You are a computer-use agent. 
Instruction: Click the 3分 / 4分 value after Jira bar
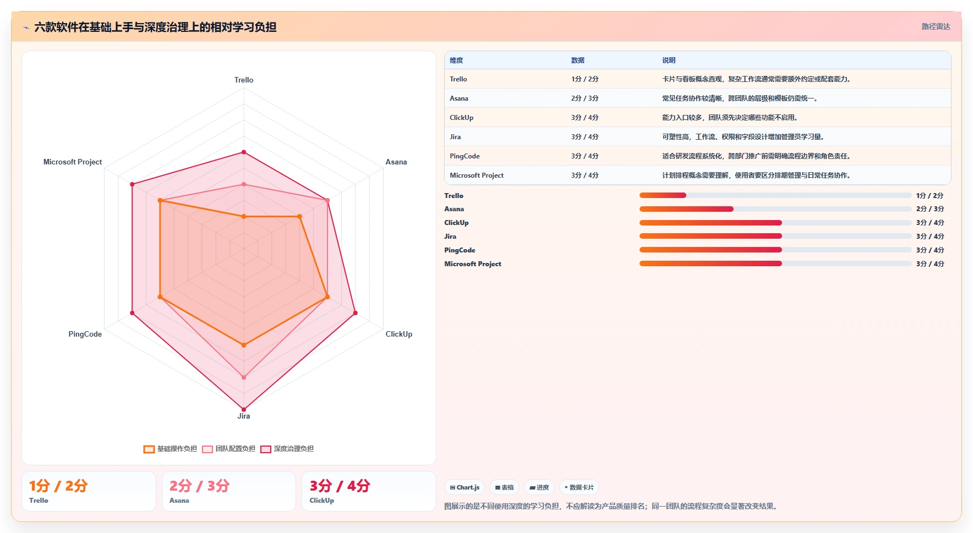click(x=930, y=237)
